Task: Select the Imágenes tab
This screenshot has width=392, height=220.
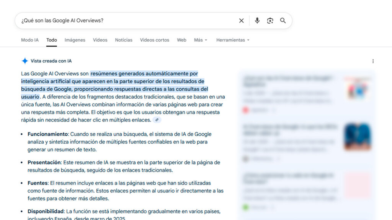Action: pyautogui.click(x=75, y=40)
